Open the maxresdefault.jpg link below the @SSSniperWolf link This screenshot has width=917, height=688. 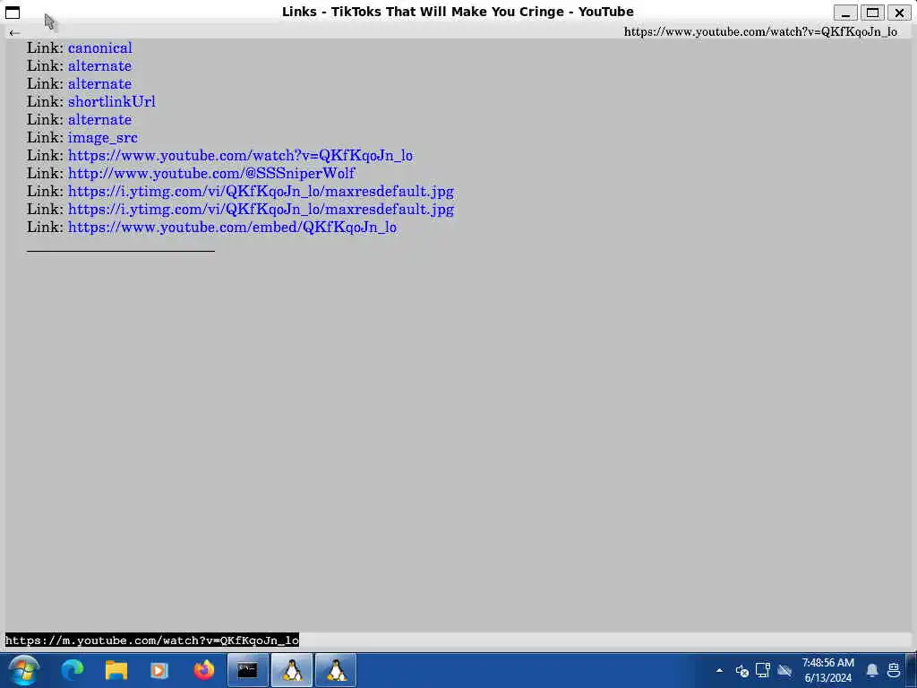pyautogui.click(x=261, y=192)
